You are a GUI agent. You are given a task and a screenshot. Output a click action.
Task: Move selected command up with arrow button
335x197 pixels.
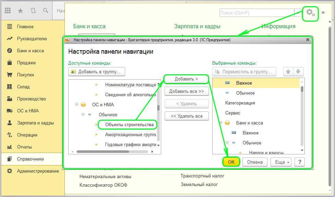tap(288, 72)
